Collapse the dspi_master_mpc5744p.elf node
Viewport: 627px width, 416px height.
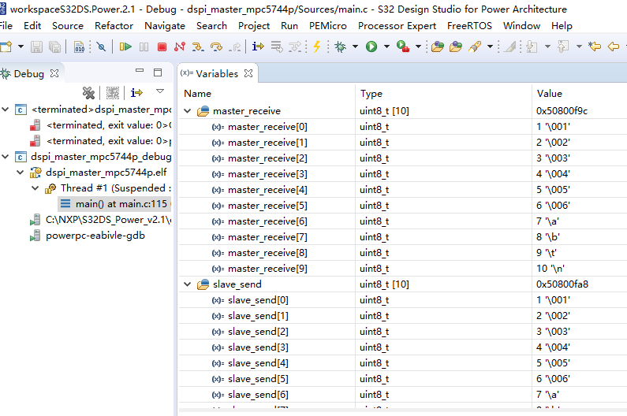point(21,173)
